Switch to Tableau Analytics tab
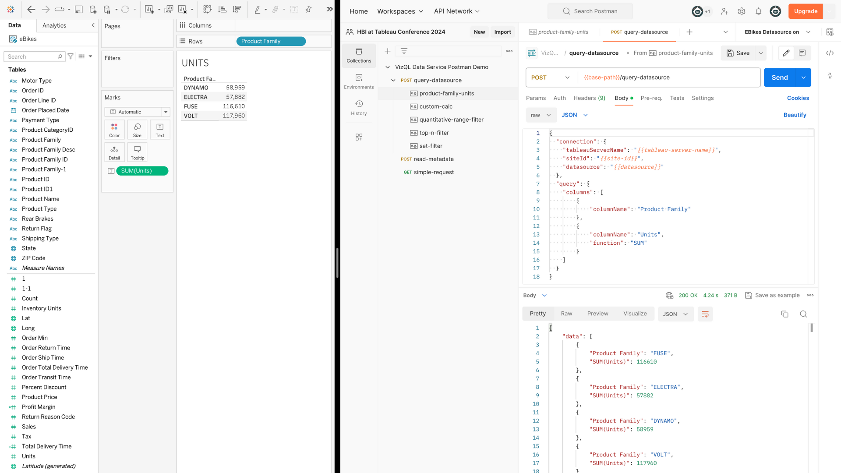The height and width of the screenshot is (473, 841). click(54, 25)
